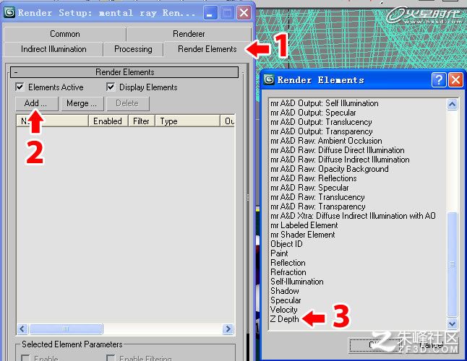Image resolution: width=467 pixels, height=361 pixels.
Task: Select Self-Illumination element
Action: 296,282
